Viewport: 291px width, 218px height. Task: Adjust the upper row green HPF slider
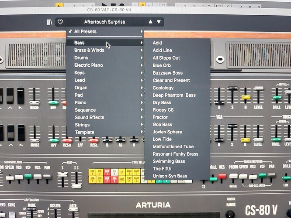(54, 103)
